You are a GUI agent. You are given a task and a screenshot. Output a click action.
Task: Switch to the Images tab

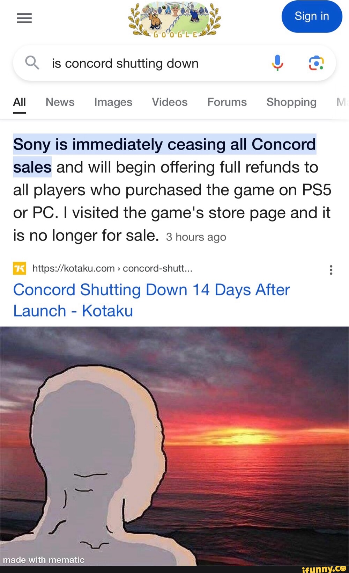click(113, 102)
